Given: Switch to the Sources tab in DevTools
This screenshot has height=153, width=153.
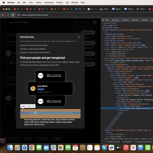Looking at the screenshot, I should pos(135,20).
